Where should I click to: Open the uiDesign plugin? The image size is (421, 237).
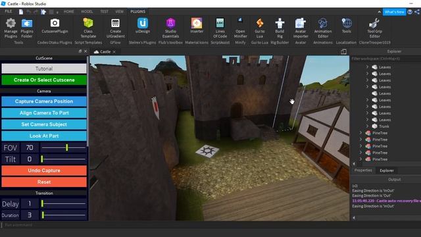pos(143,26)
